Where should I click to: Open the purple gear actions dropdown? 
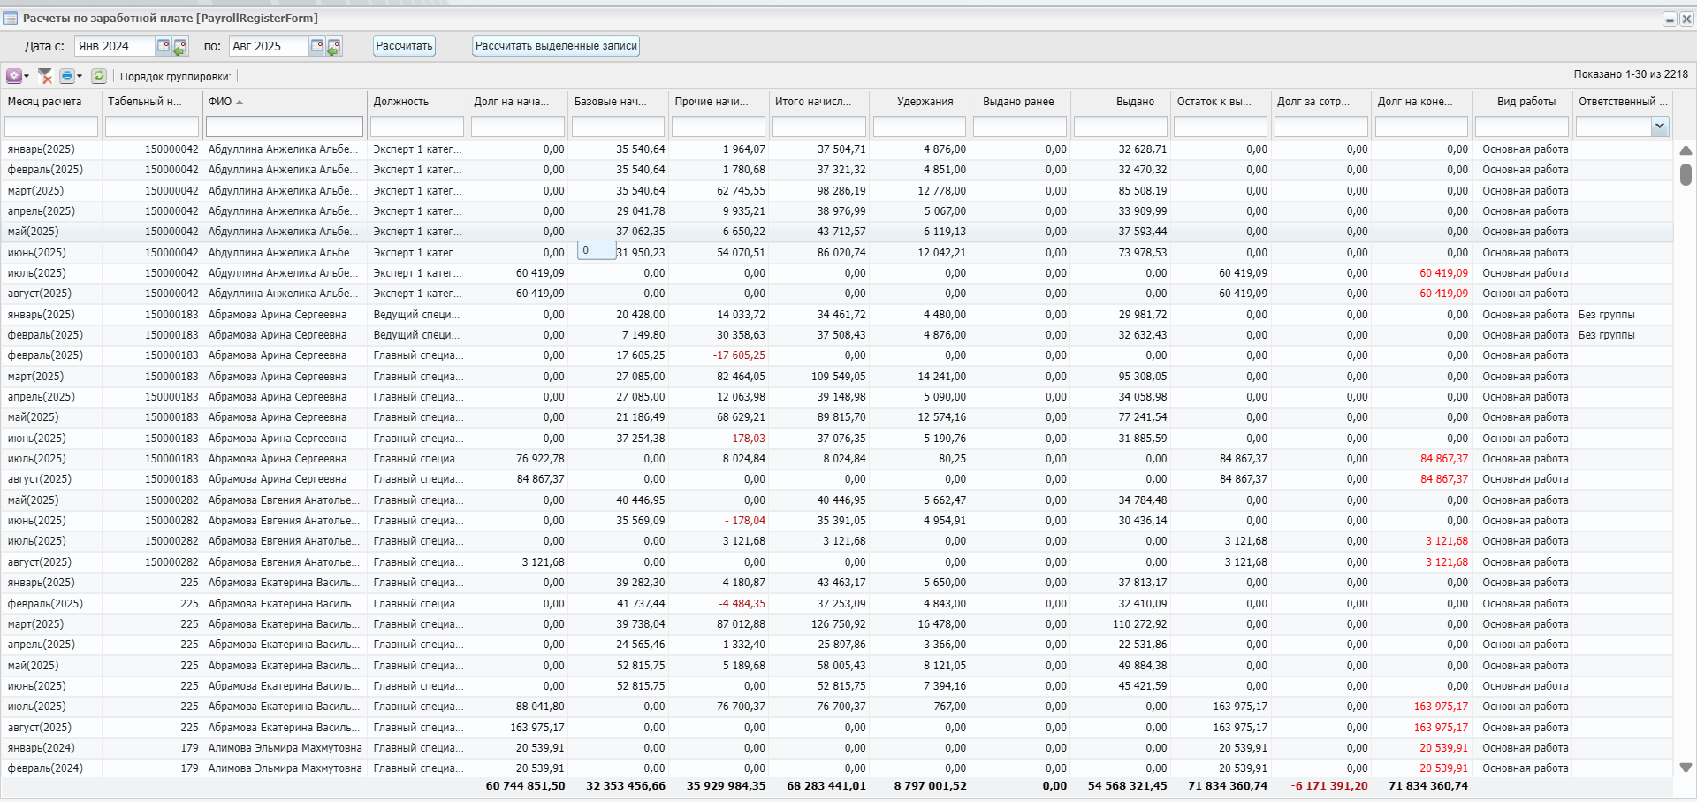18,76
